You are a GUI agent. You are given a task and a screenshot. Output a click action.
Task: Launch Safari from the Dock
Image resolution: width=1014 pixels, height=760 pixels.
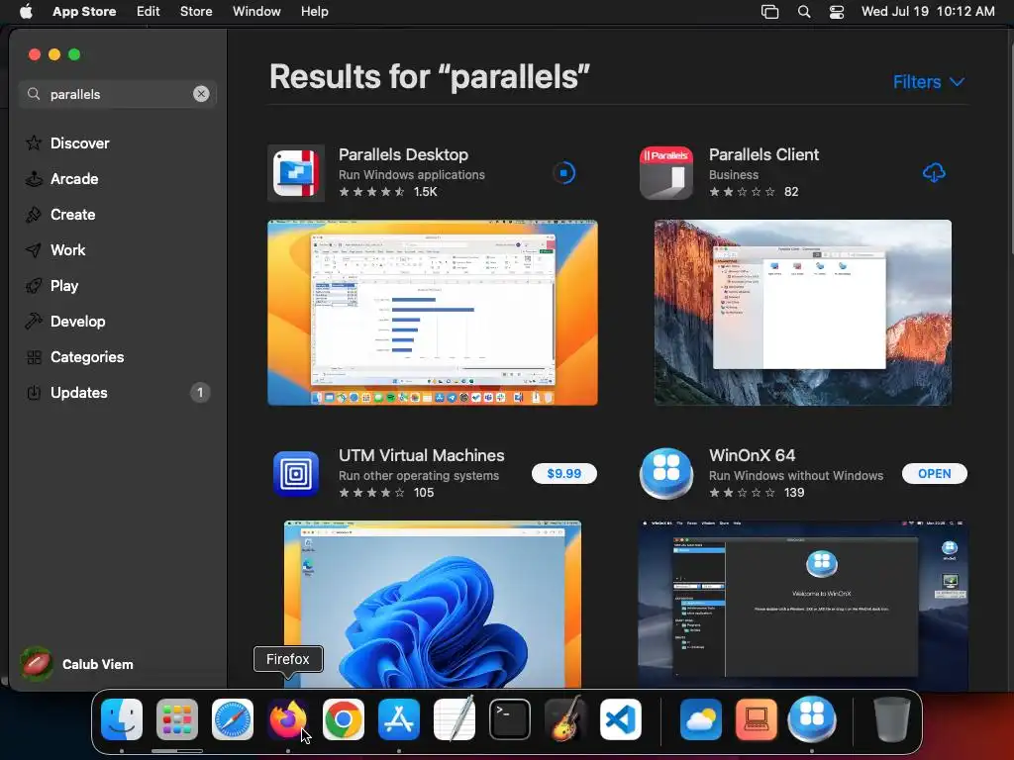(233, 719)
